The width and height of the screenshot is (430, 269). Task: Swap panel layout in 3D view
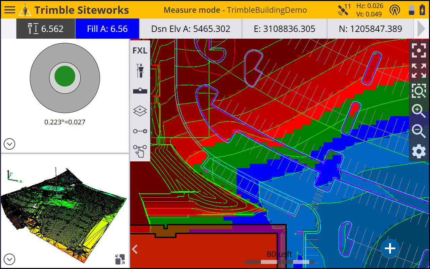tap(120, 259)
